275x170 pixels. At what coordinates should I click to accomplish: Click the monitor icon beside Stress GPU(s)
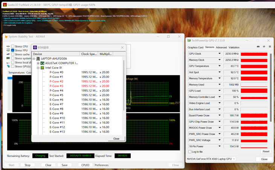pyautogui.click(x=8, y=66)
